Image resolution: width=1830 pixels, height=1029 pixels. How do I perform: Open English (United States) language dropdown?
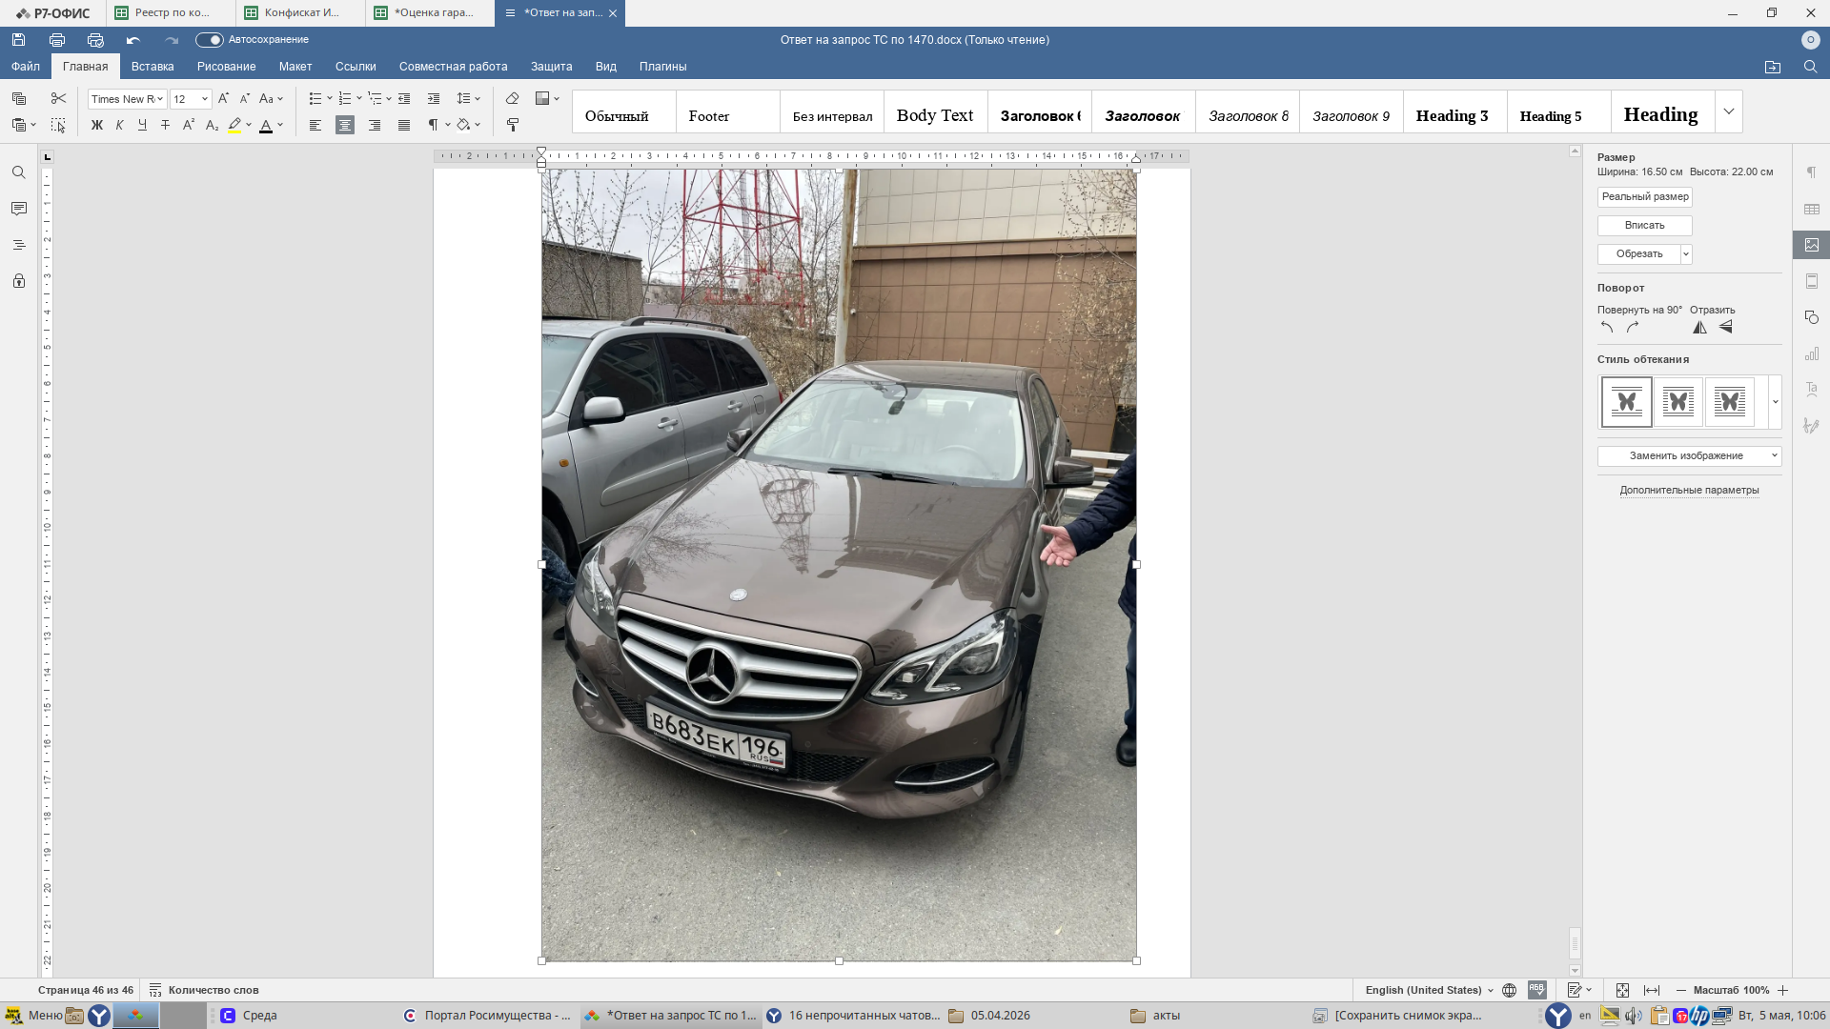tap(1429, 991)
